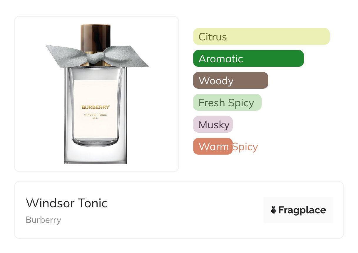Select the brown Woody accord bar
Viewport: 358px width, 253px height.
click(x=231, y=81)
